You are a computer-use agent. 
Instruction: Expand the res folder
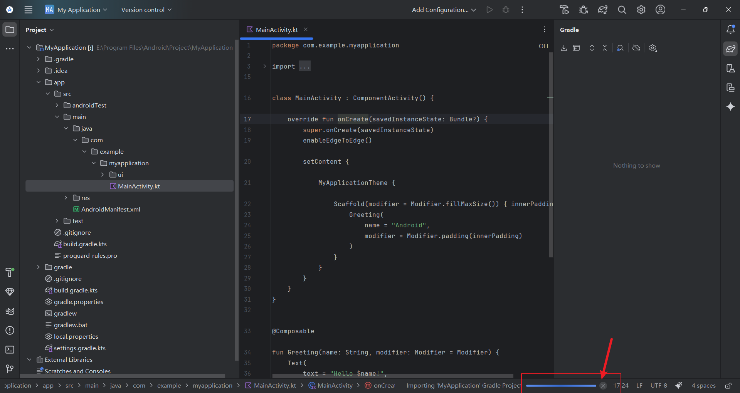click(66, 198)
